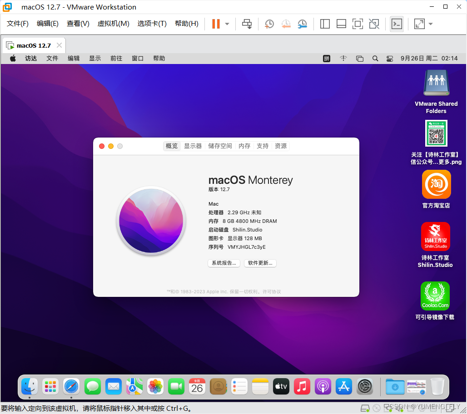Switch to the 储存空间 tab
467x414 pixels.
[x=220, y=146]
